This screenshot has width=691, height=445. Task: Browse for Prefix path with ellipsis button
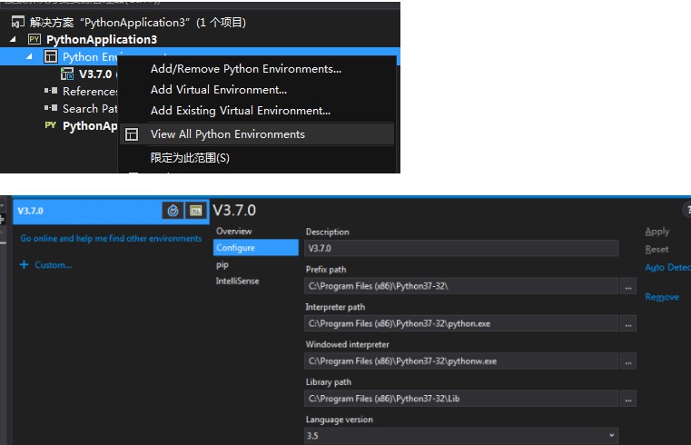(x=628, y=286)
